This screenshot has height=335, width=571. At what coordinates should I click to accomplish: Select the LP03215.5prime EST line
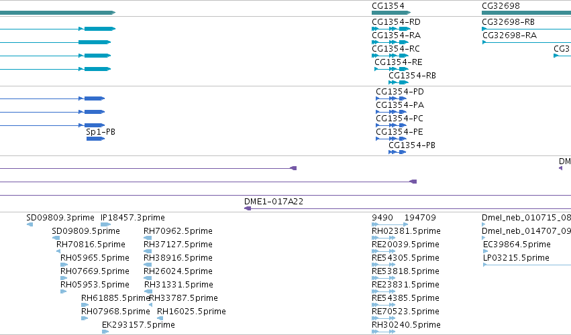(527, 265)
